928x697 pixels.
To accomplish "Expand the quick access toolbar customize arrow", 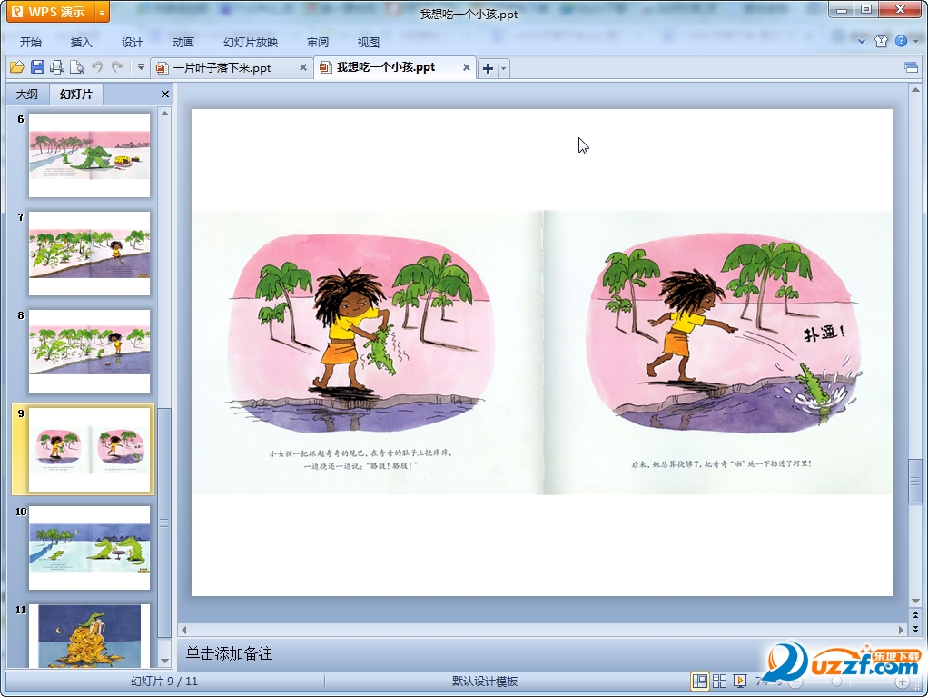I will (x=141, y=67).
